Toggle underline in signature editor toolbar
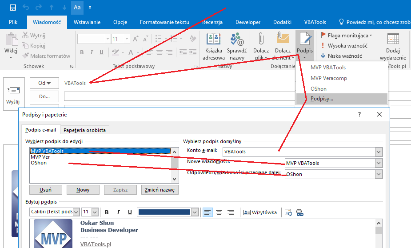This screenshot has height=248, width=411. (x=130, y=212)
